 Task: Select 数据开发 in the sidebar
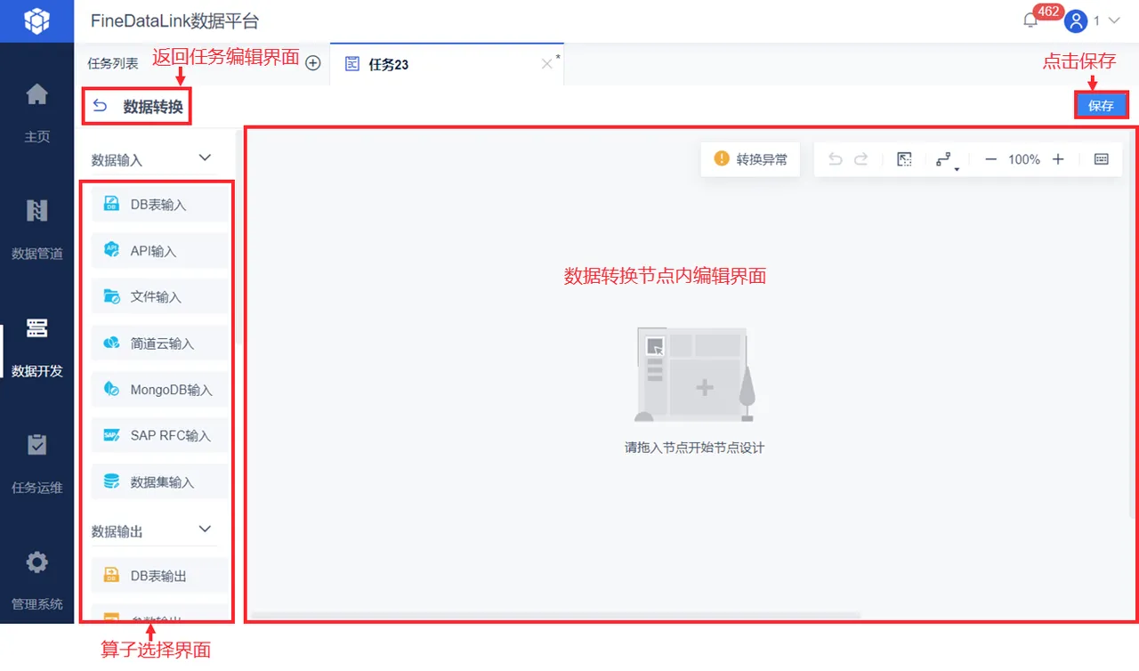click(x=36, y=346)
